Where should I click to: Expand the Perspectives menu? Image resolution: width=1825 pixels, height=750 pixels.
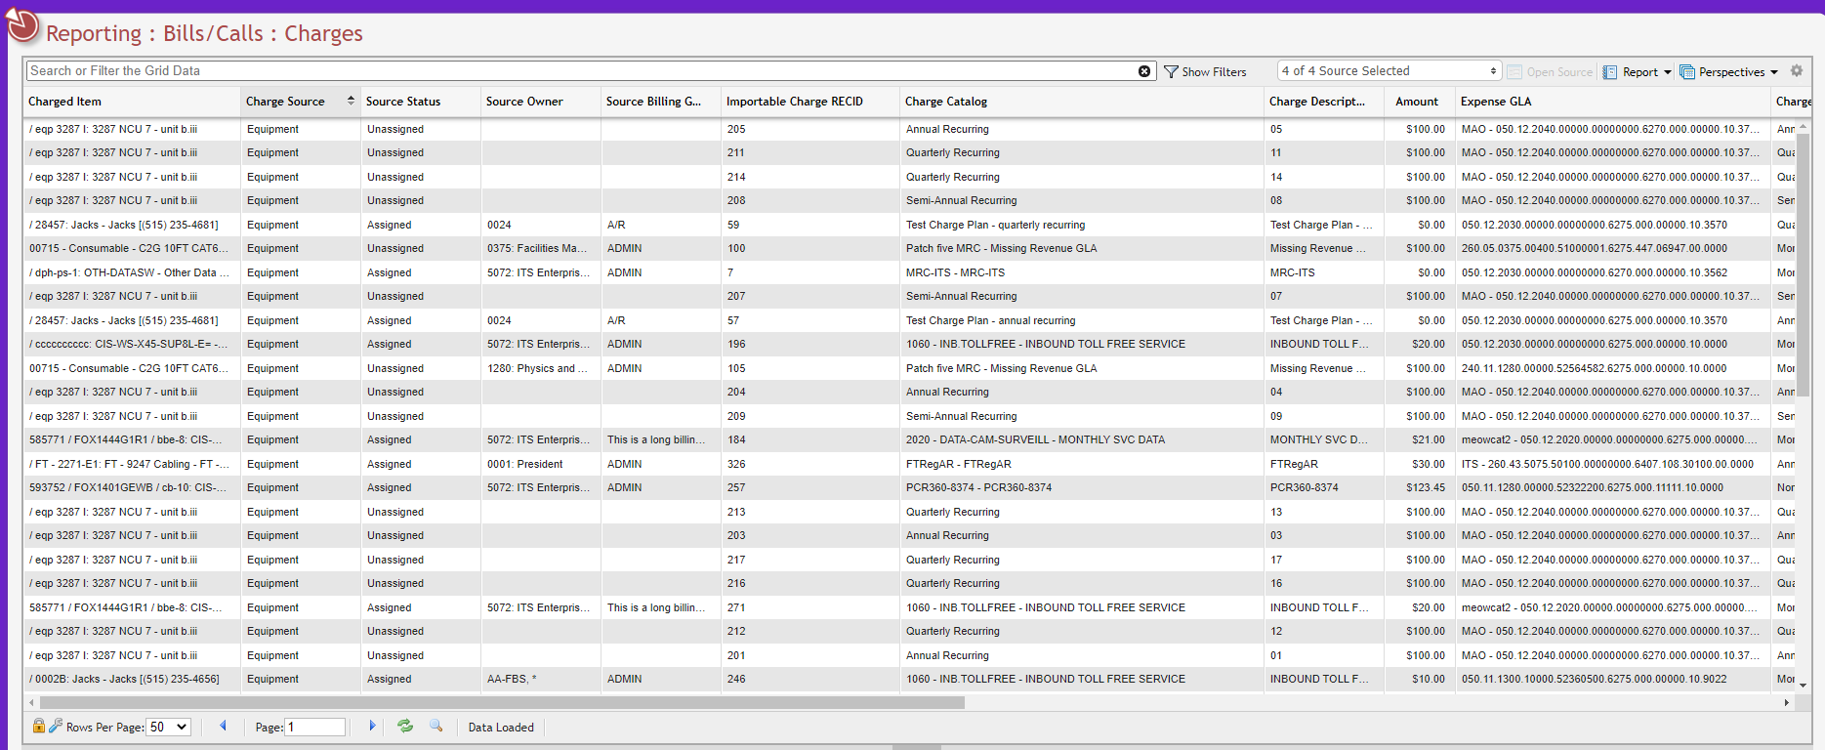pos(1729,71)
